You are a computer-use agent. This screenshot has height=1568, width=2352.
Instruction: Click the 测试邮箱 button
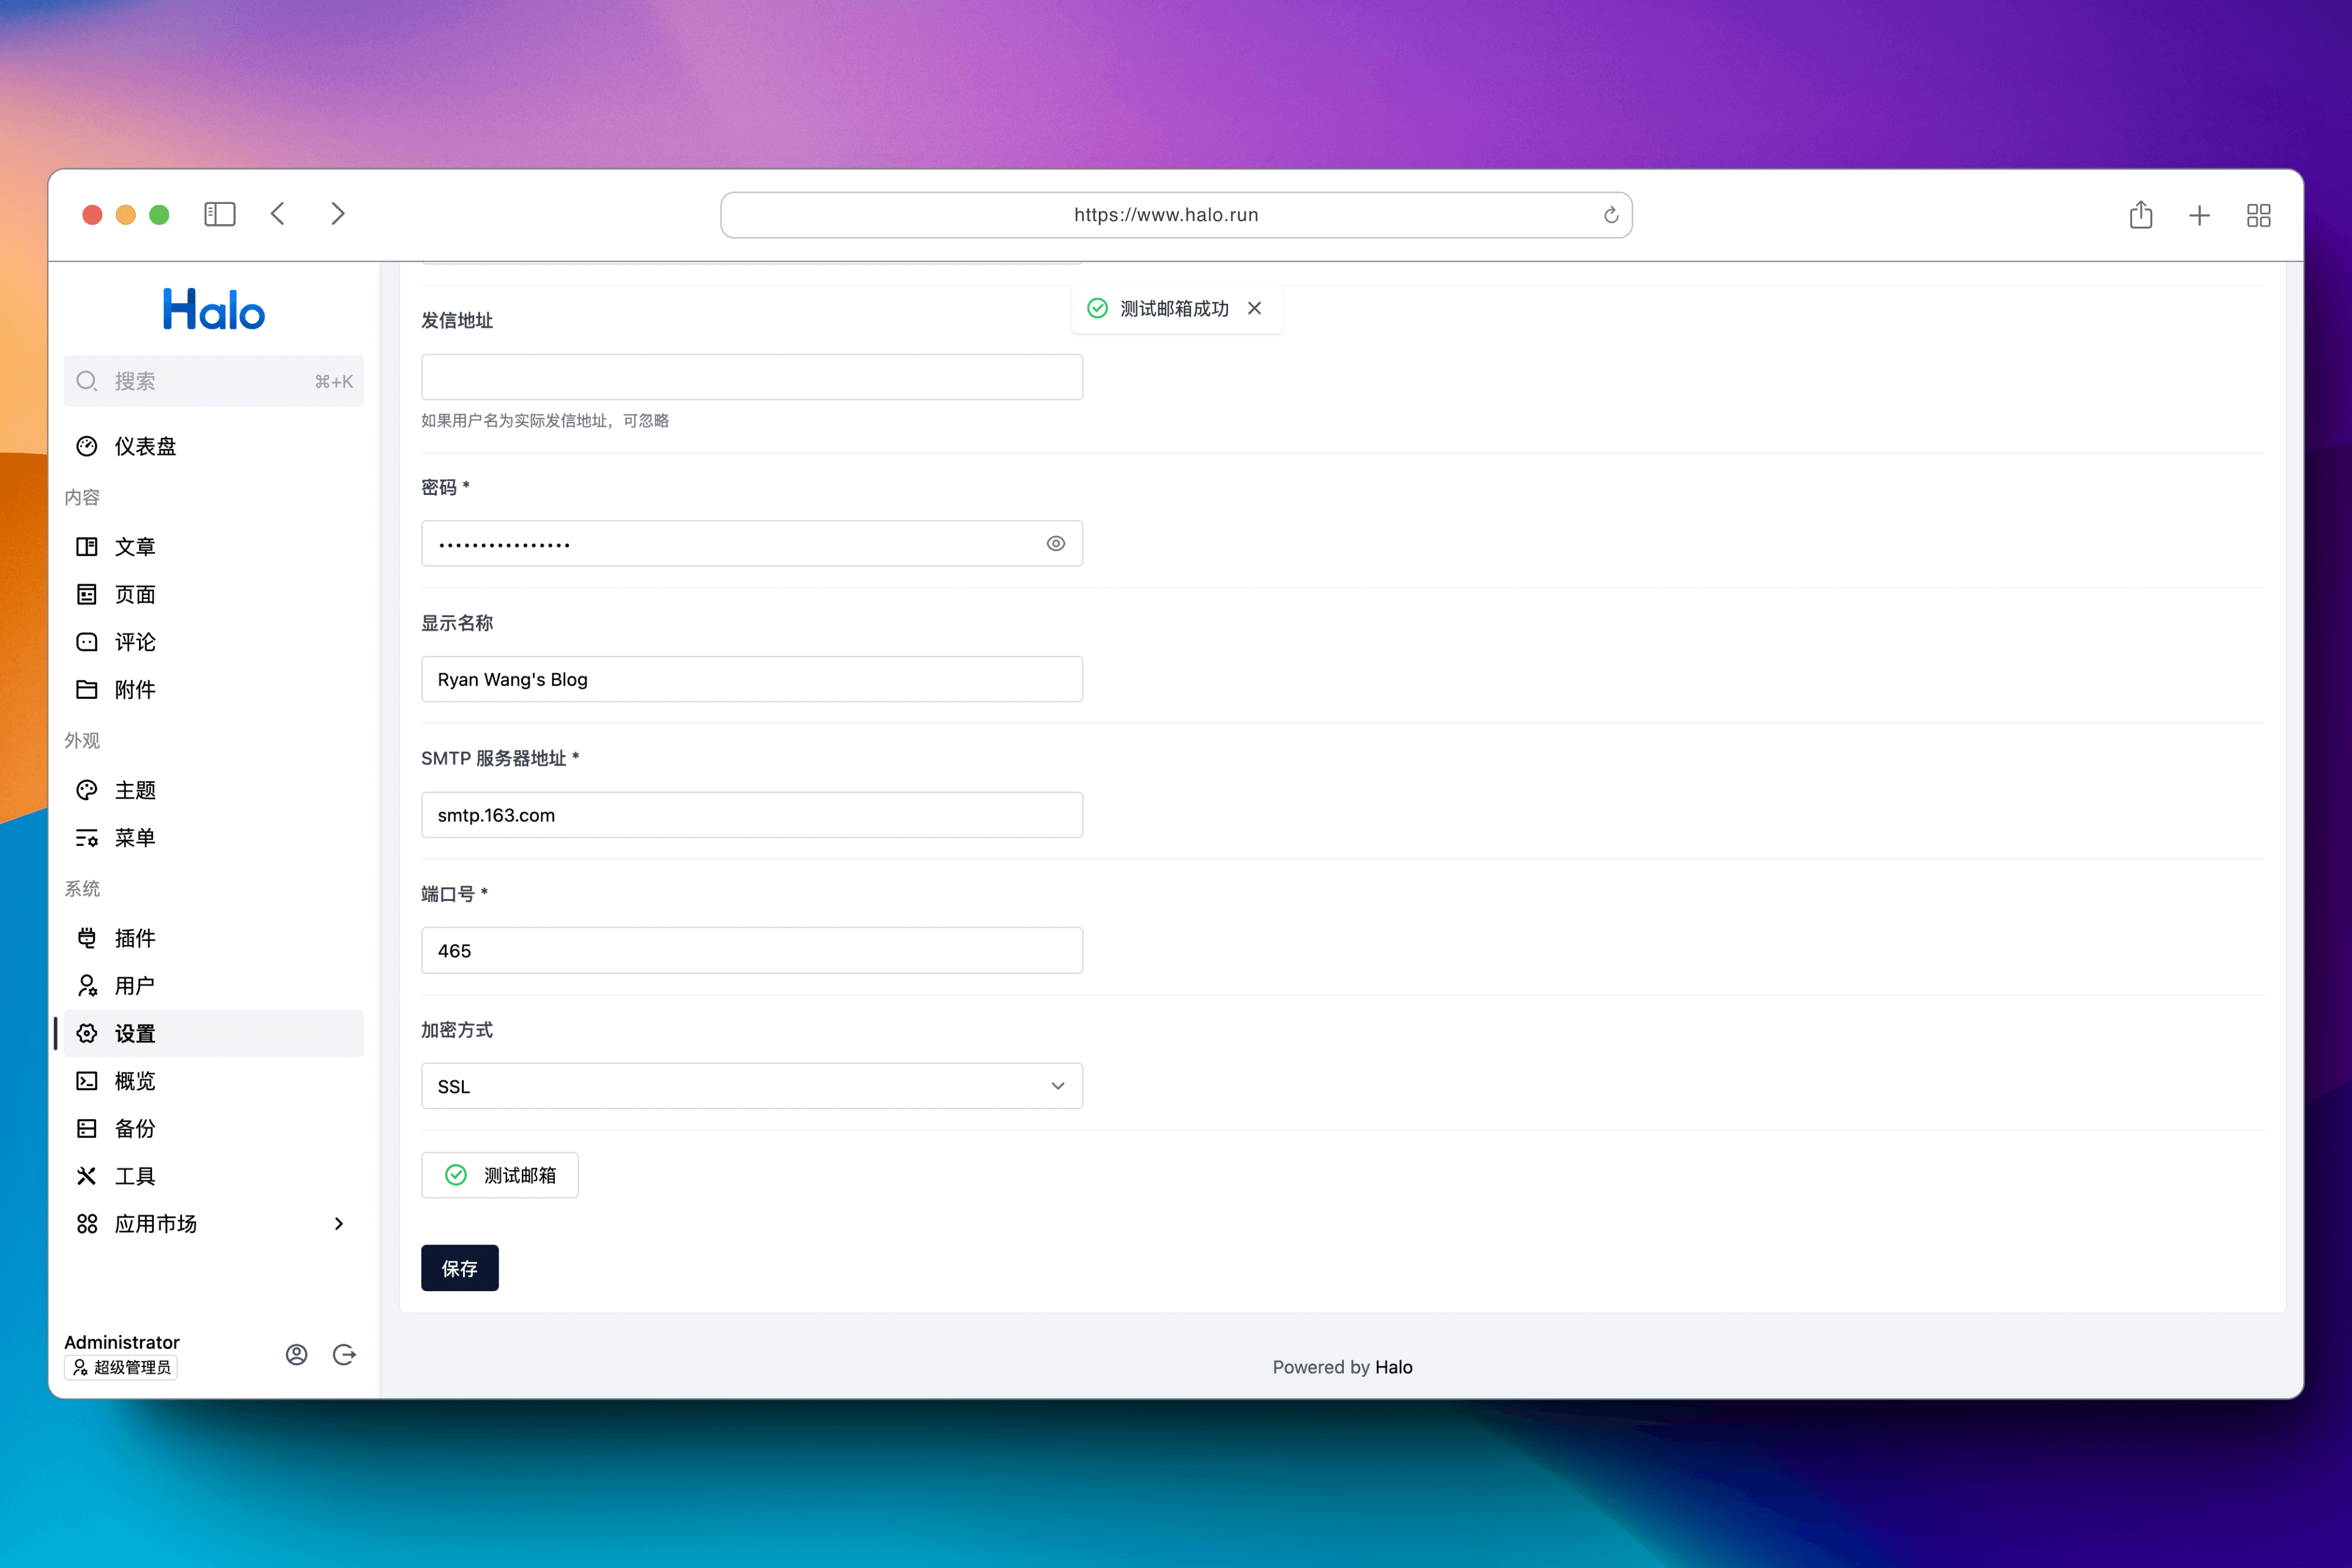tap(499, 1175)
